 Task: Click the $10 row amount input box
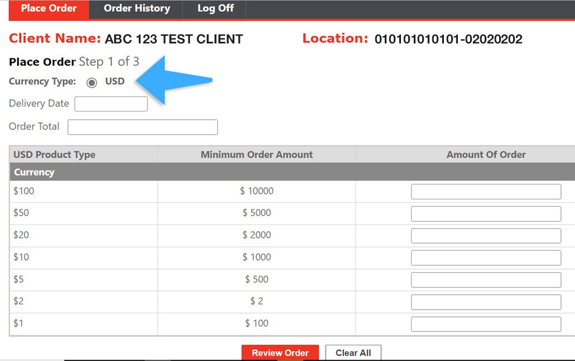pos(485,257)
